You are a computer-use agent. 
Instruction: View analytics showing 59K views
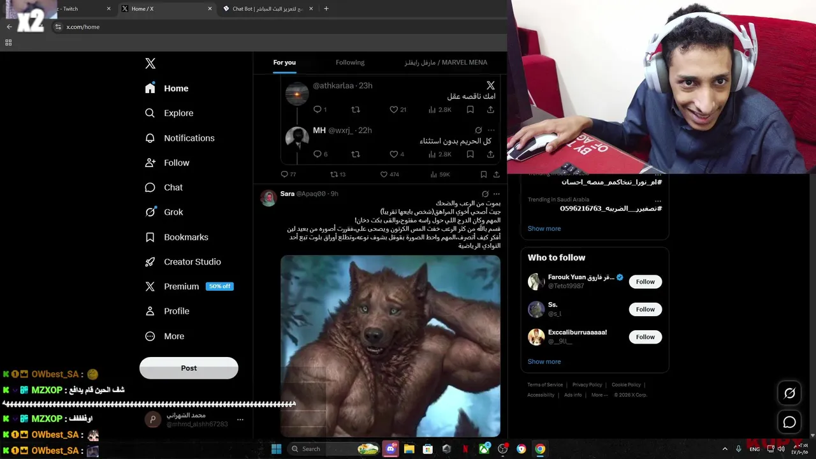click(440, 174)
